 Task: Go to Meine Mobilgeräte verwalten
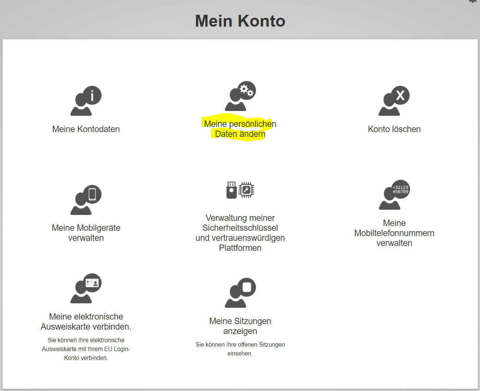86,233
